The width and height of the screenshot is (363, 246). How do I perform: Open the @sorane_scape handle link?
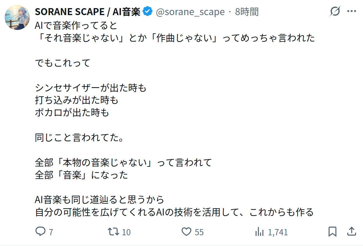pos(190,12)
